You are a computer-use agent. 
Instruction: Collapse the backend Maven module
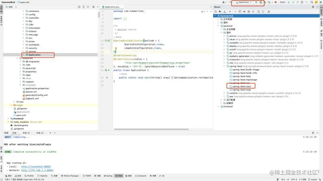tap(218, 26)
